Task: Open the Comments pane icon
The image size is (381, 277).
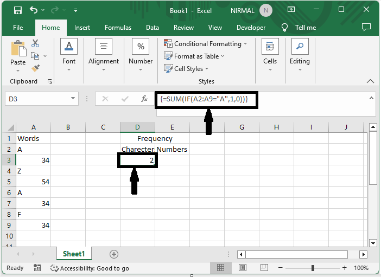Action: pos(366,27)
